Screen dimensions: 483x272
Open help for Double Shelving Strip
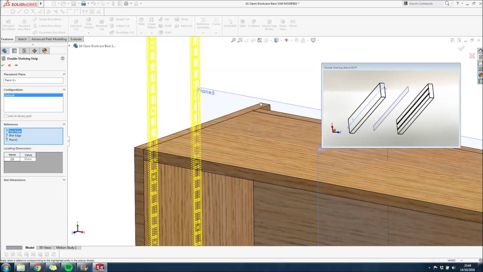click(x=63, y=59)
